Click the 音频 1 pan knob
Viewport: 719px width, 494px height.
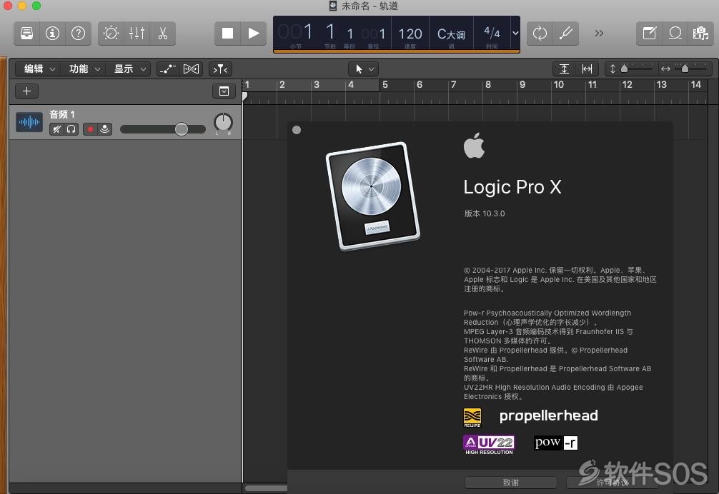pos(223,122)
